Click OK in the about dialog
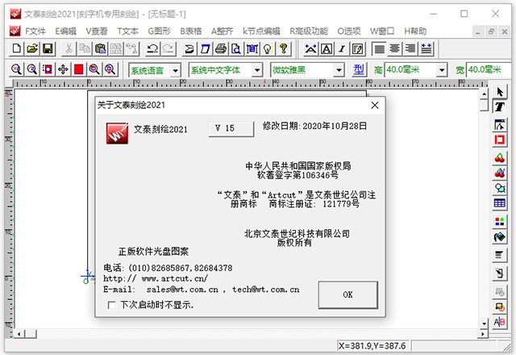The width and height of the screenshot is (516, 355). pyautogui.click(x=347, y=294)
